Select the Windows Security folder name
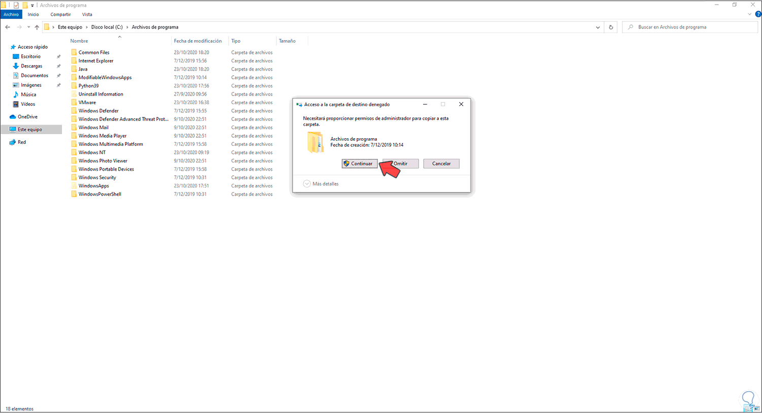 coord(98,178)
